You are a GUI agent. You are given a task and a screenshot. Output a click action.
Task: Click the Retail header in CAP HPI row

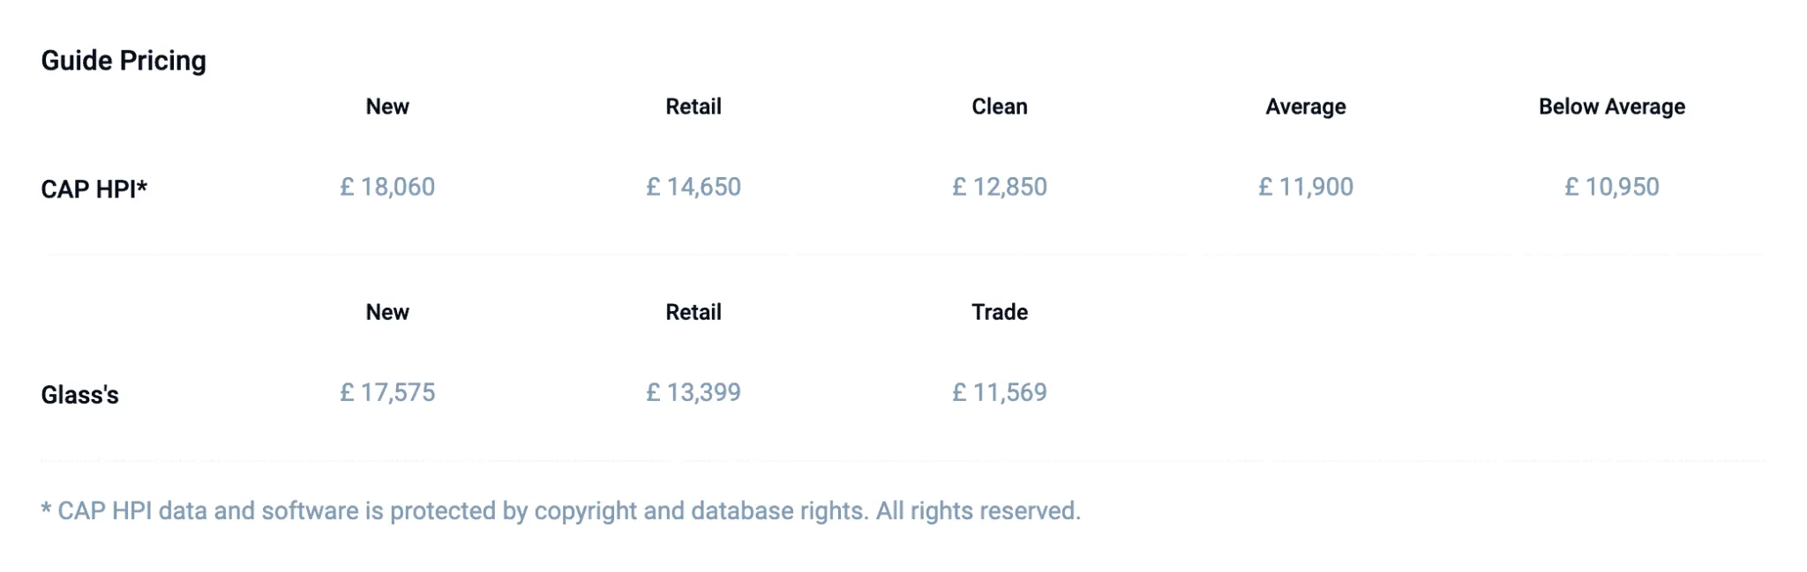click(x=694, y=107)
